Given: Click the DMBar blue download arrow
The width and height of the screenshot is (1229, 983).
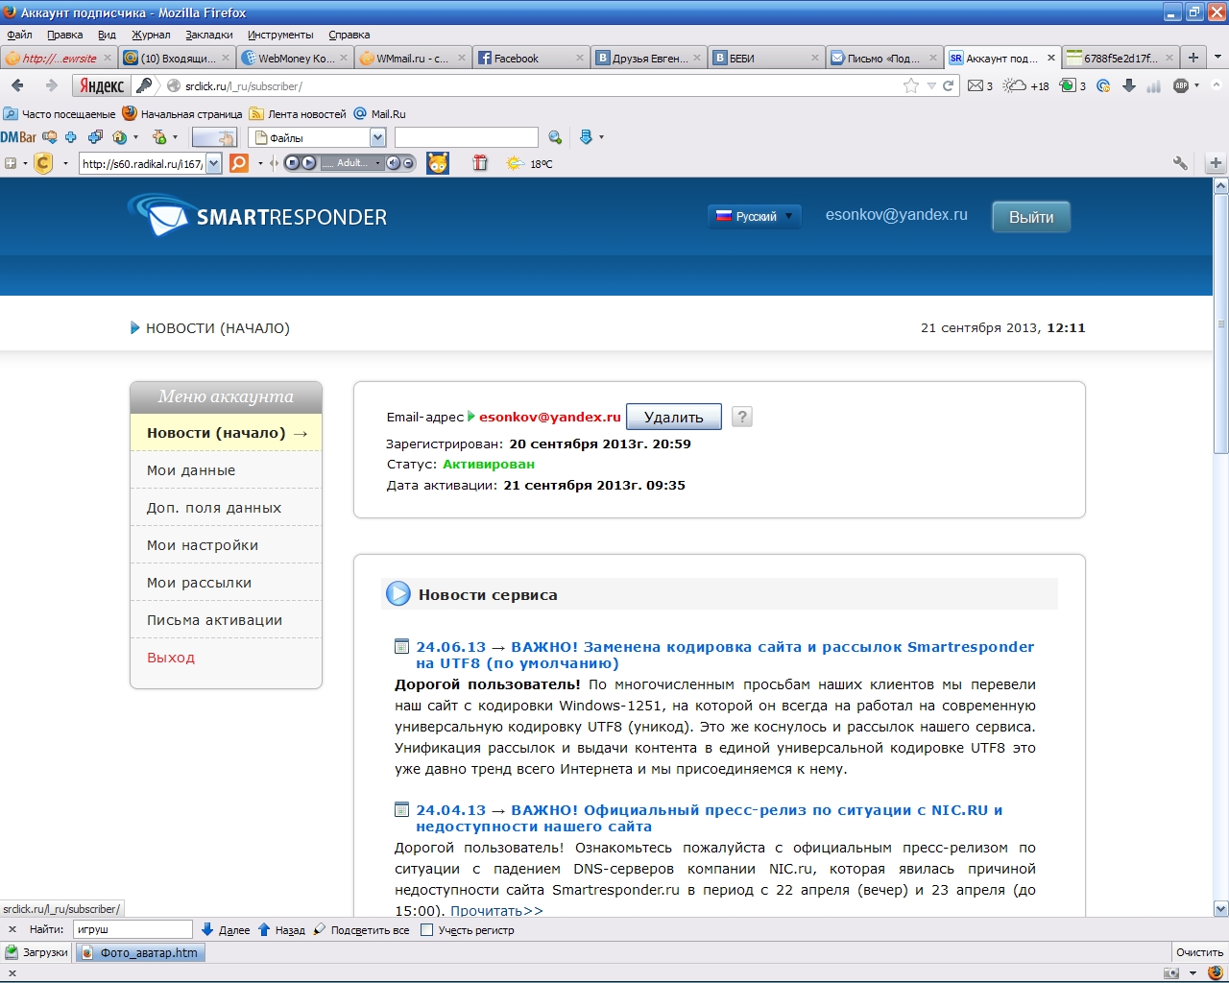Looking at the screenshot, I should click(586, 137).
